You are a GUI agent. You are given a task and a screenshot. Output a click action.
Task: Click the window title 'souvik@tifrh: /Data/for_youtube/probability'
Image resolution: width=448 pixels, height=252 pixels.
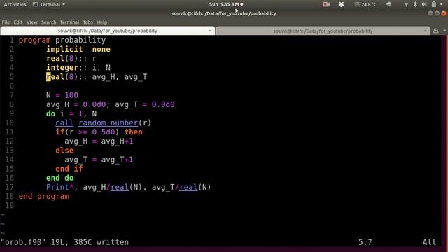coord(224,13)
